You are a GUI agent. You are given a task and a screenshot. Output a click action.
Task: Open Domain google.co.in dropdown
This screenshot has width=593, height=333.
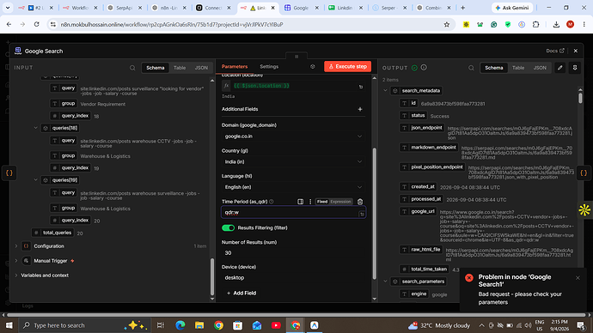pos(293,136)
